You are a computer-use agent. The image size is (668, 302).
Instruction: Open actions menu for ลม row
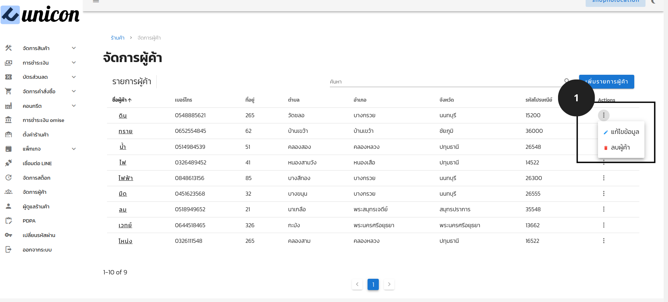point(603,209)
